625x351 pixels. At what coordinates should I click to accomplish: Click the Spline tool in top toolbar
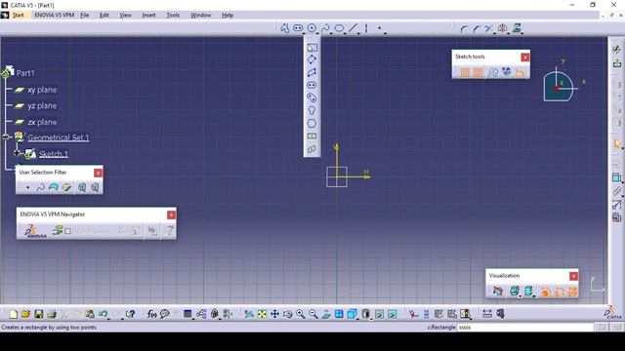pyautogui.click(x=325, y=28)
